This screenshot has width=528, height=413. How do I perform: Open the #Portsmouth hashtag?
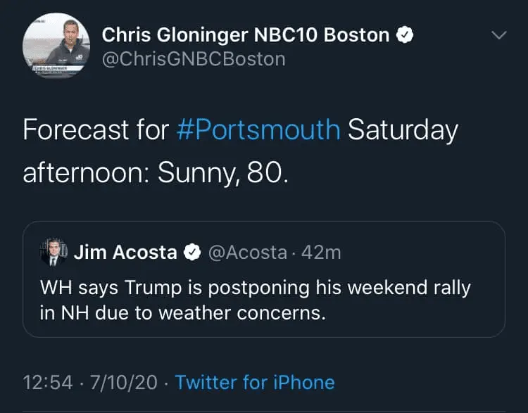point(258,130)
